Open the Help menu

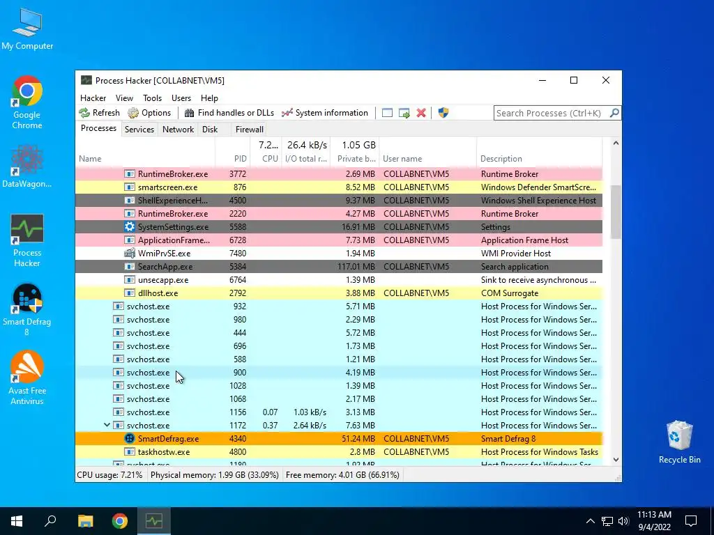(209, 98)
